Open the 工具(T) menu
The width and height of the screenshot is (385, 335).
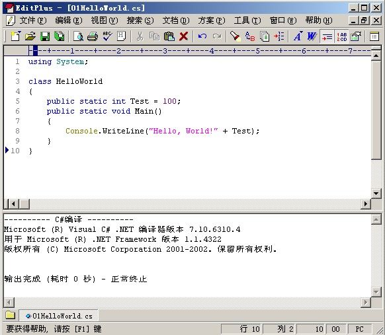[x=247, y=20]
